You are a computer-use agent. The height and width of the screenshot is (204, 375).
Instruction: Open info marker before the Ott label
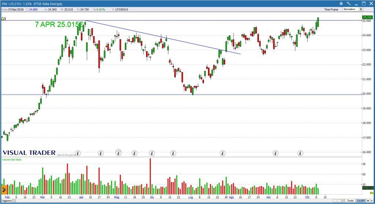300,153
